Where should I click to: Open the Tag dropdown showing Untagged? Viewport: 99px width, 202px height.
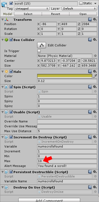(x=32, y=9)
